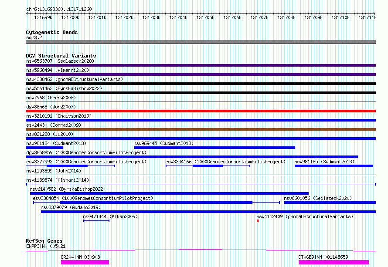Image resolution: width=388 pixels, height=267 pixels.
Task: Click the RefSeq Genes track heading
Action: (x=44, y=241)
